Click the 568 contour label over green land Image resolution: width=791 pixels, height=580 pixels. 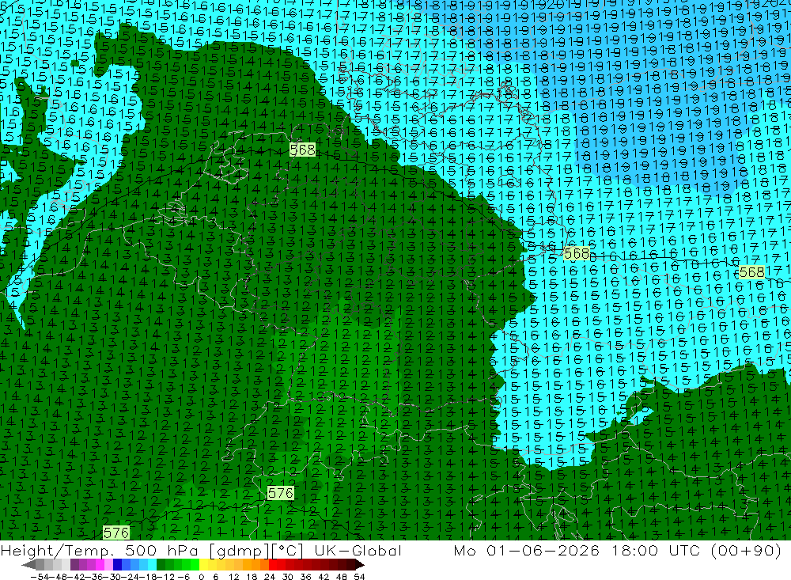click(x=302, y=150)
